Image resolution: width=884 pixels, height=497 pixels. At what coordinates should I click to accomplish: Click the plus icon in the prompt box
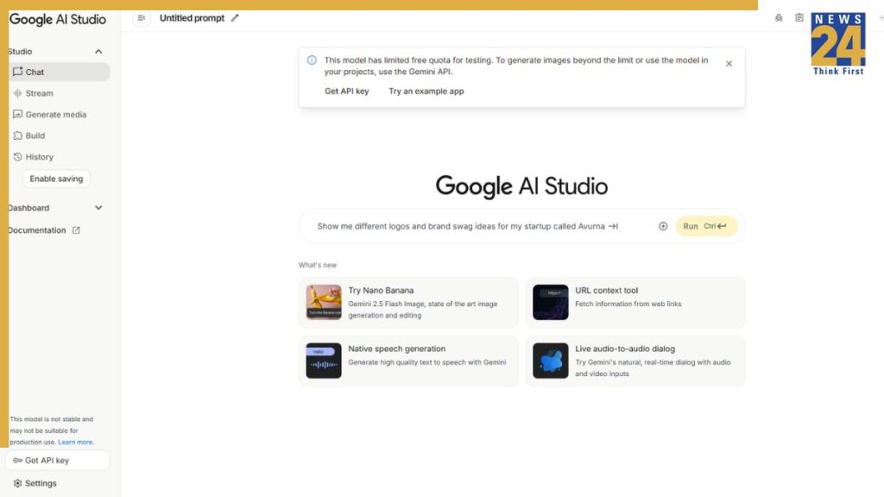pyautogui.click(x=663, y=226)
